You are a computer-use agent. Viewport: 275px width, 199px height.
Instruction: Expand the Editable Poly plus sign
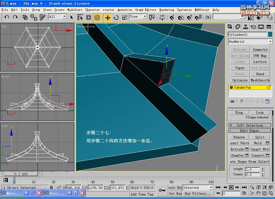click(x=231, y=88)
